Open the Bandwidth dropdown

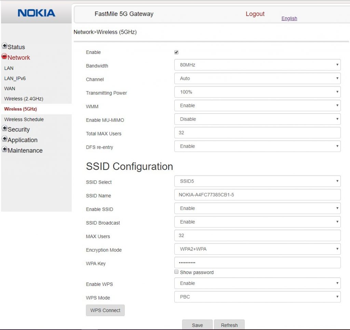257,64
